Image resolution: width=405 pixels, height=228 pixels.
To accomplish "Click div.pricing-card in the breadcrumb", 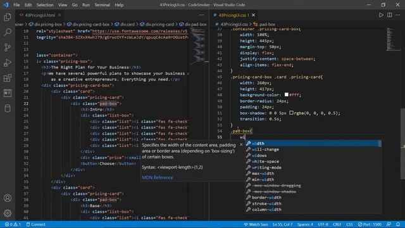I will click(x=157, y=24).
